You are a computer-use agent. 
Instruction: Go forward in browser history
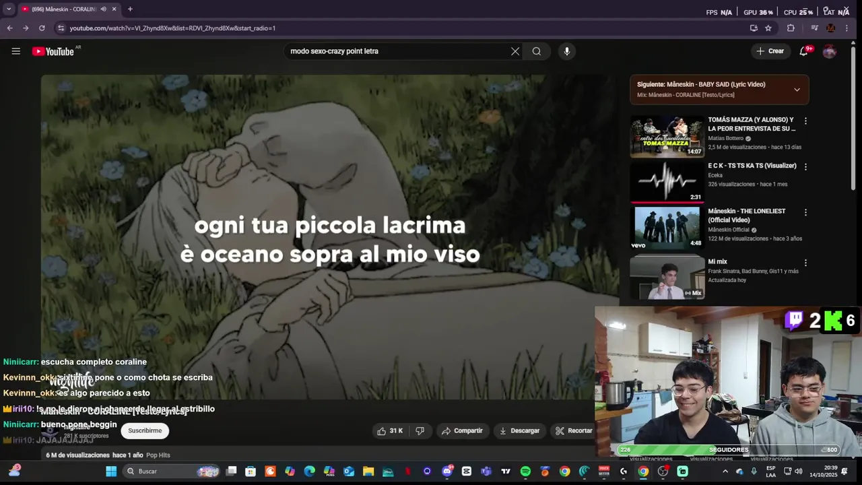(26, 28)
